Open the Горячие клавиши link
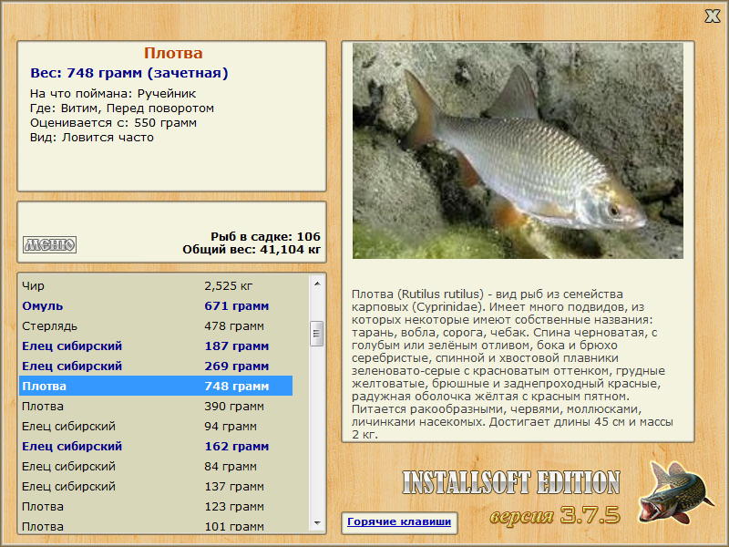 point(399,521)
